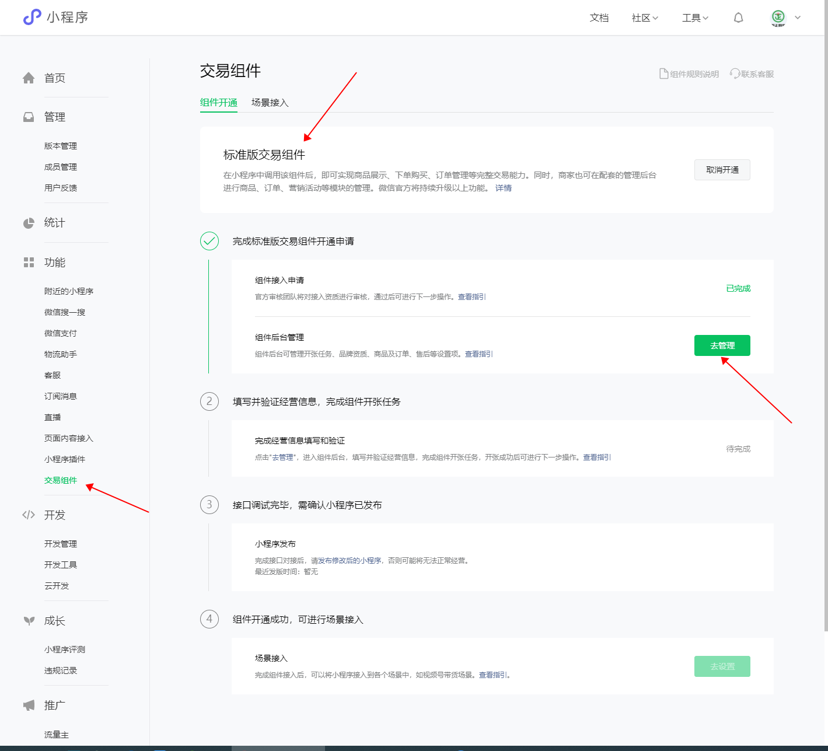This screenshot has height=751, width=828.
Task: Open 查看指引 link under 场景接入
Action: (493, 675)
